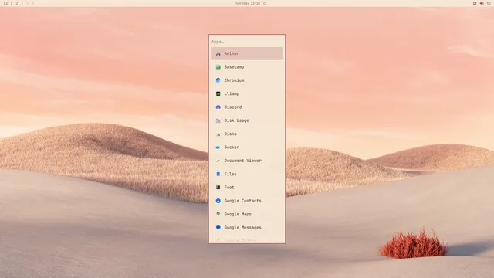Image resolution: width=494 pixels, height=278 pixels.
Task: Click the Discord icon in launcher
Action: click(218, 107)
